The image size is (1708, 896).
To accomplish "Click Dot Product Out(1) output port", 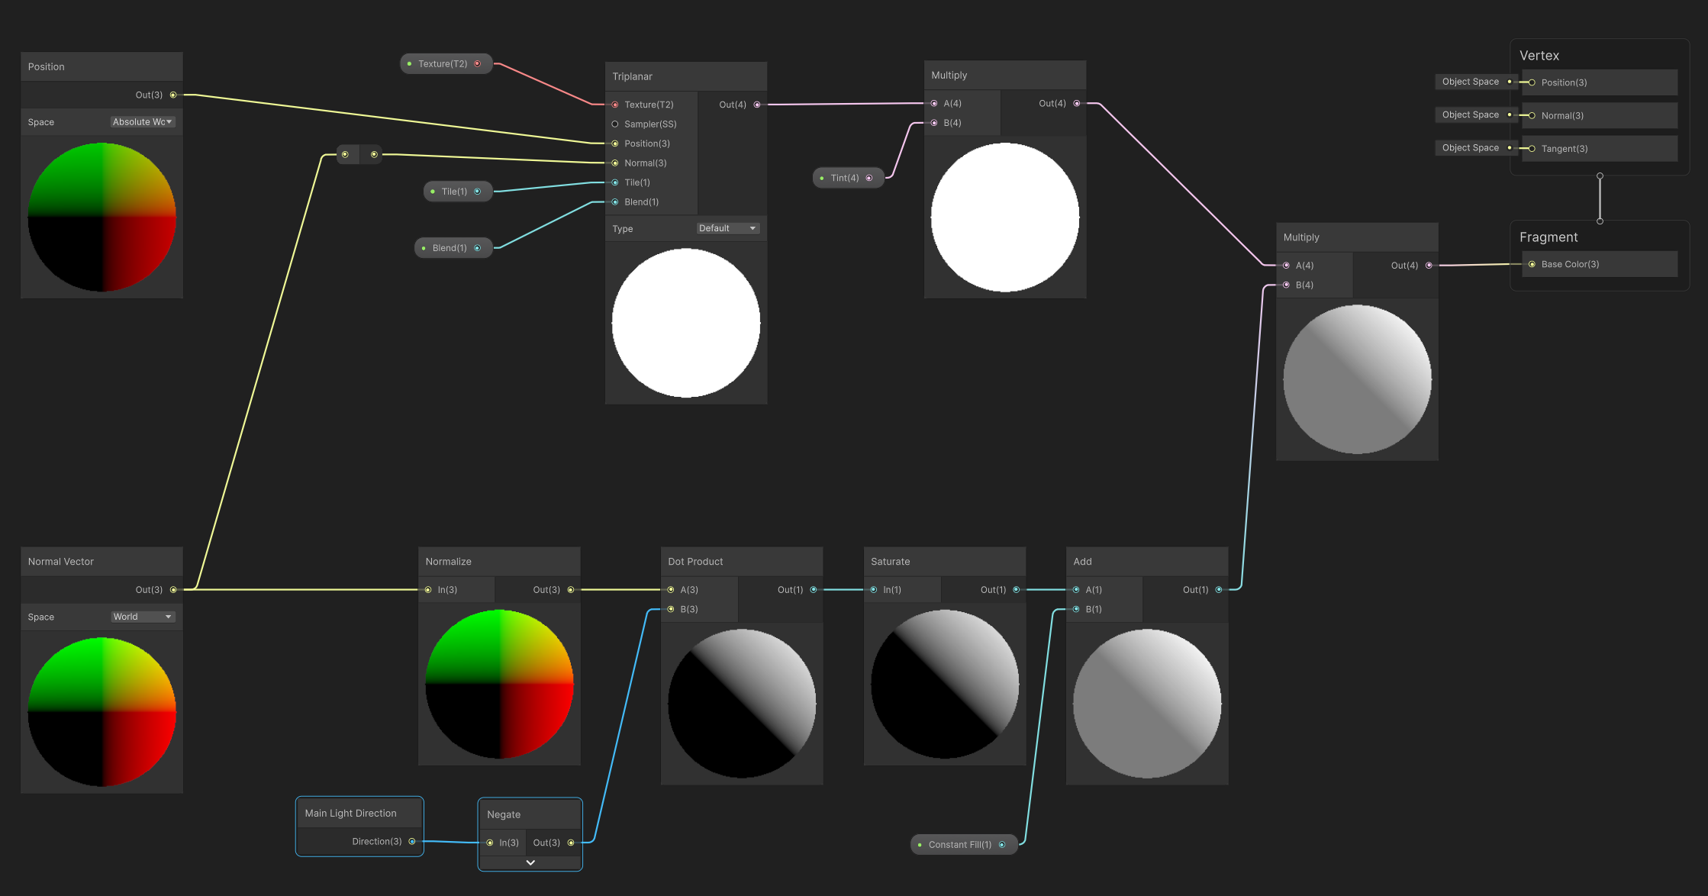I will 814,589.
